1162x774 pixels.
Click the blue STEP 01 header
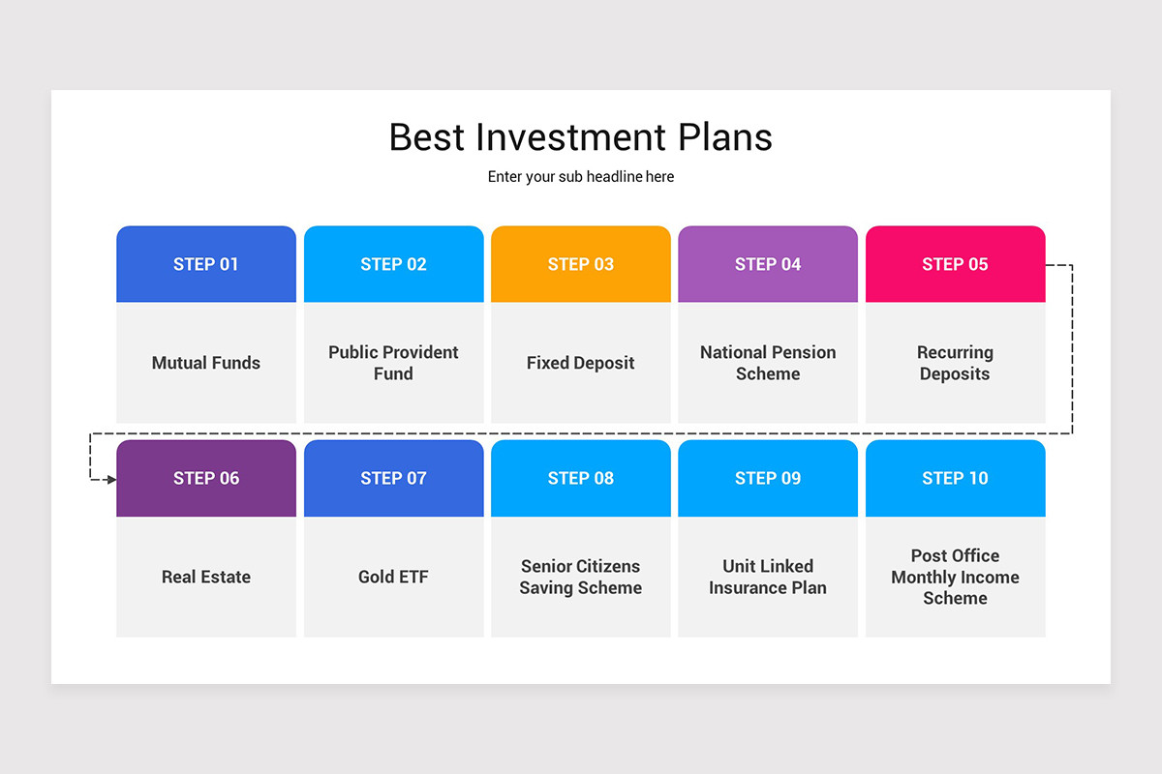(206, 264)
